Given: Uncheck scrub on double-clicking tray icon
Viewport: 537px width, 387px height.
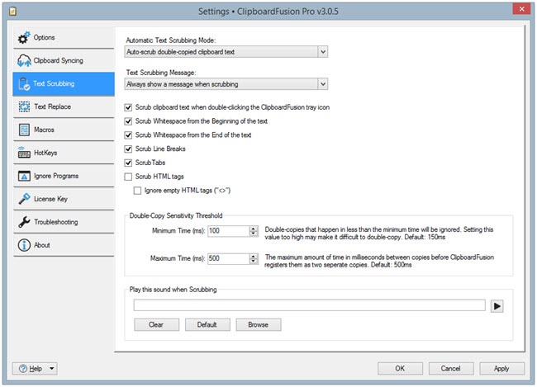Looking at the screenshot, I should [x=128, y=107].
